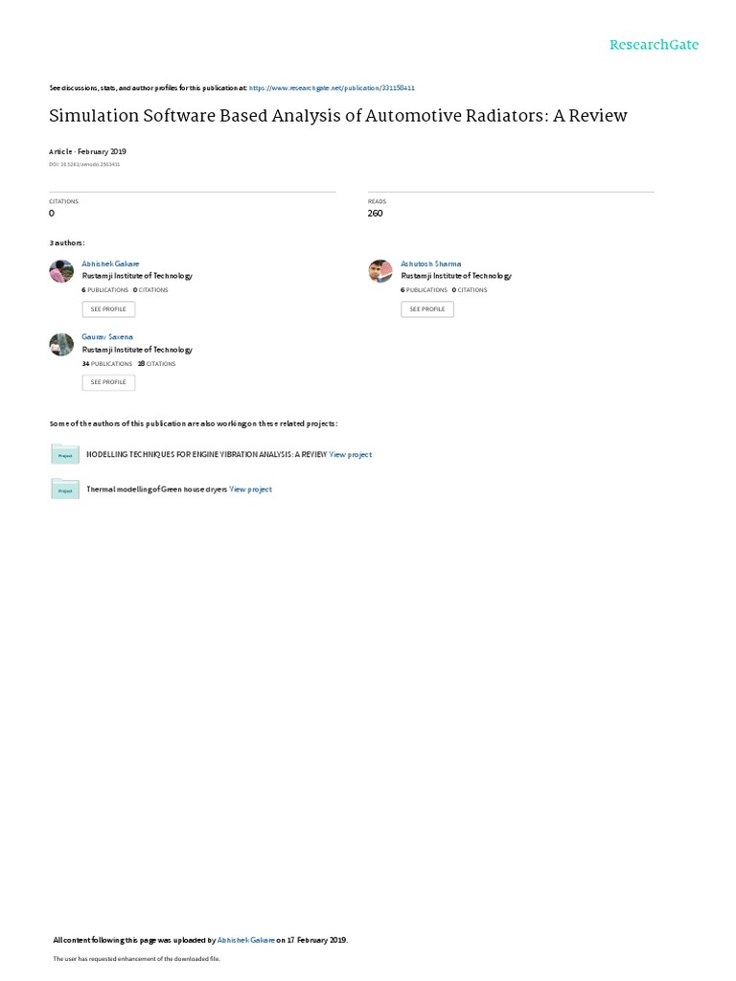The height and width of the screenshot is (981, 736).
Task: Click SEE PROFILE under Abhishek Gakare
Action: coord(108,309)
